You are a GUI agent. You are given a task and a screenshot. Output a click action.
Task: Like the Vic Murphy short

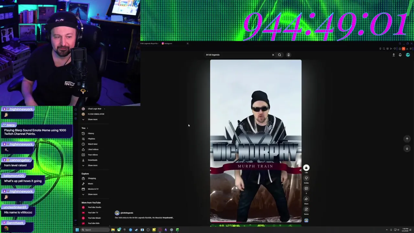(x=306, y=168)
